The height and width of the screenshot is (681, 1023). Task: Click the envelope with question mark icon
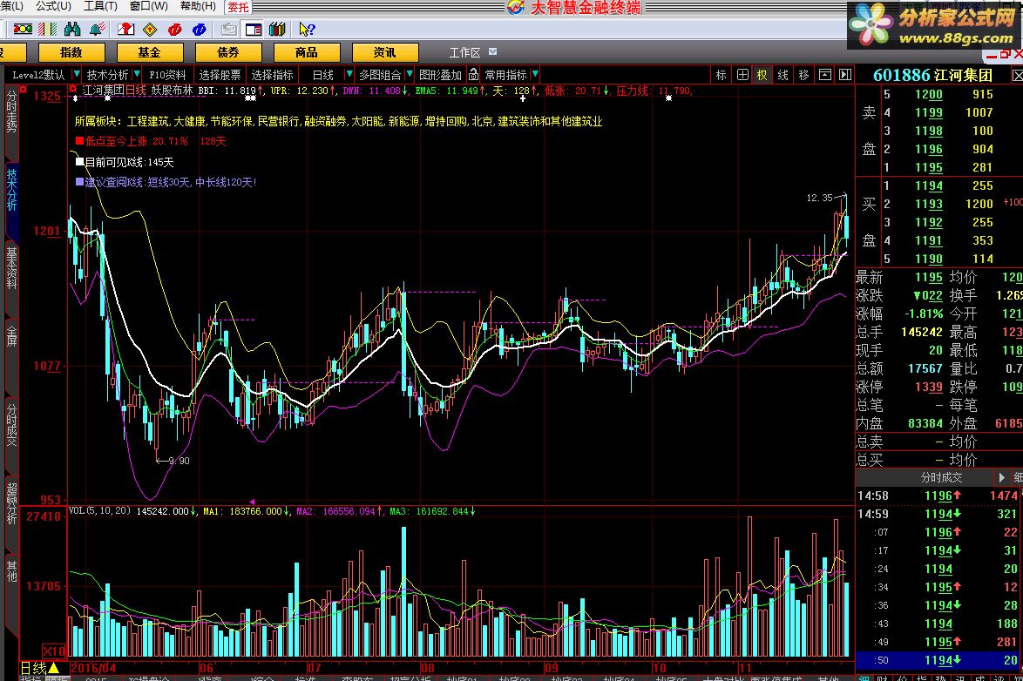126,30
